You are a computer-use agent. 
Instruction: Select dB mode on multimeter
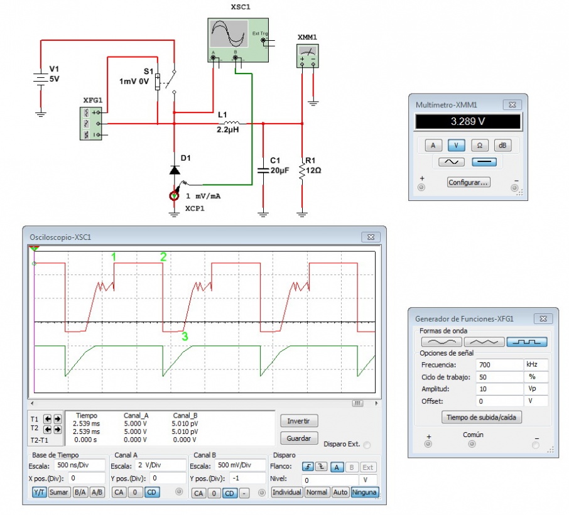click(x=502, y=145)
